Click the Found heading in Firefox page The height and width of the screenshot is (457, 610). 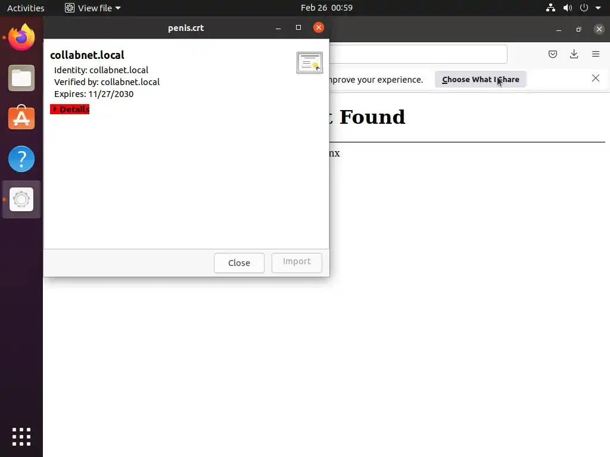pos(372,117)
